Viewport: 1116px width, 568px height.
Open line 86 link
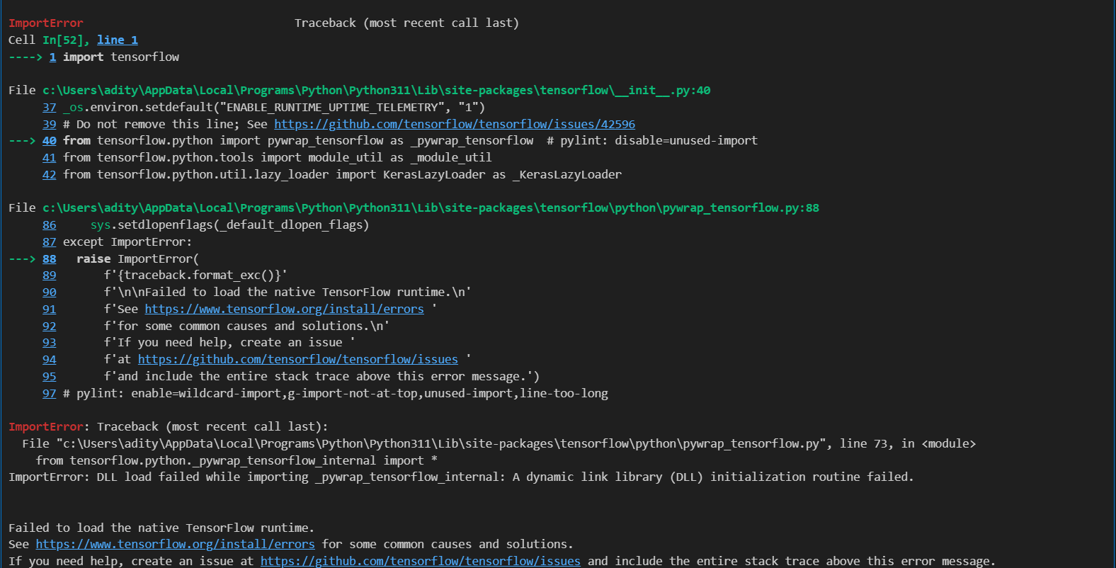click(49, 225)
